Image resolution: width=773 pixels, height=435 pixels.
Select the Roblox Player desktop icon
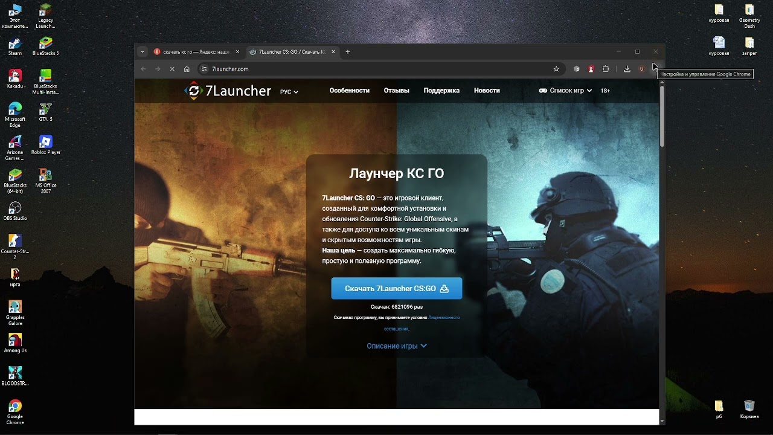pyautogui.click(x=46, y=145)
